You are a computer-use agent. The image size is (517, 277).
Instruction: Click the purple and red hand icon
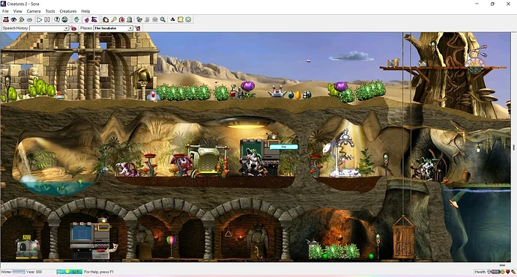[x=94, y=19]
